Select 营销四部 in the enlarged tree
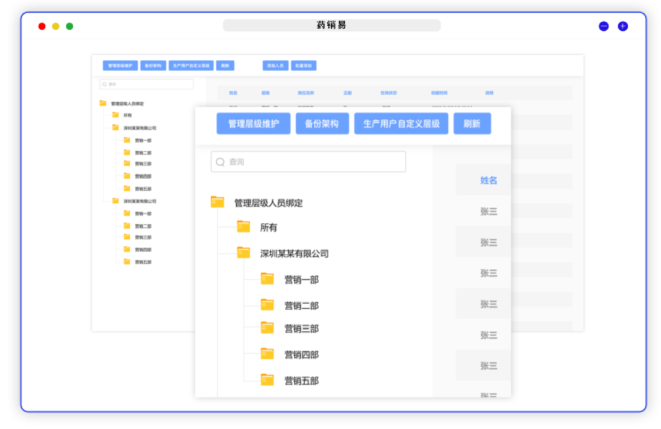This screenshot has width=661, height=429. point(301,354)
